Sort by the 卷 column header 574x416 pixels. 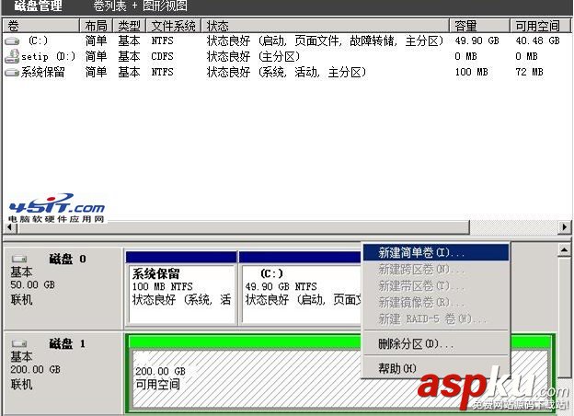41,26
